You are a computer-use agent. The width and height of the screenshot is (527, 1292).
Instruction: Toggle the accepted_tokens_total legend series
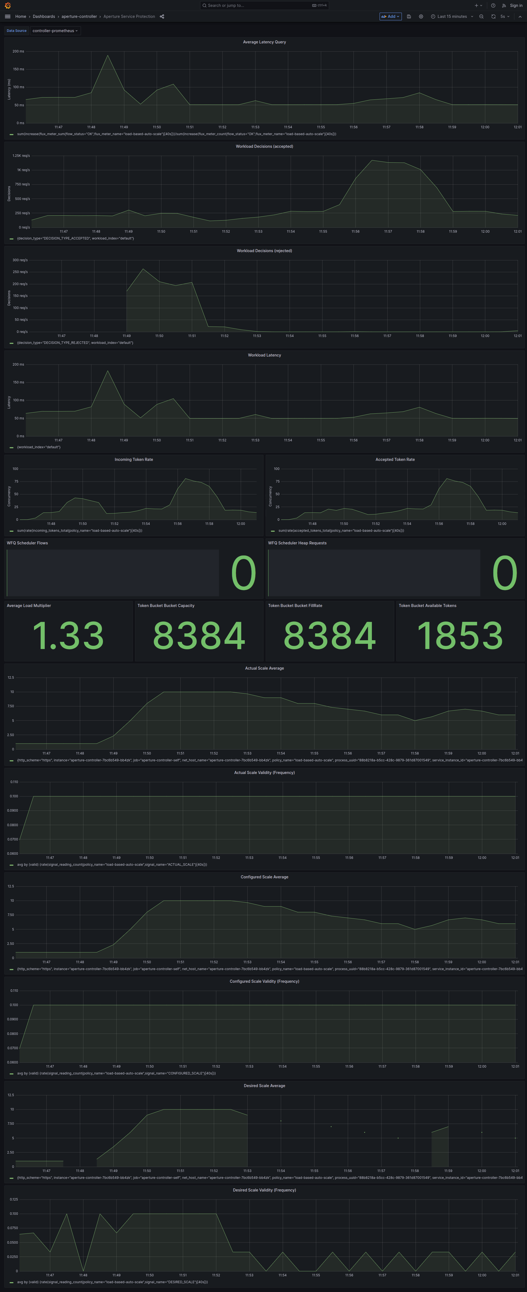(341, 530)
